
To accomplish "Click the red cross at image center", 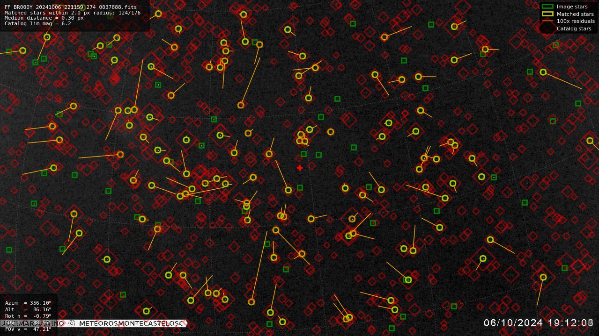I will click(x=300, y=168).
